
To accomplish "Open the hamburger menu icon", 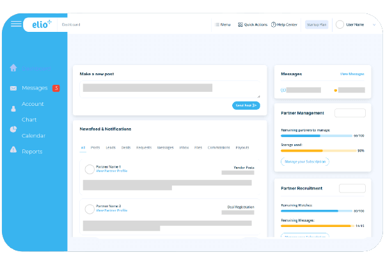I will click(16, 24).
